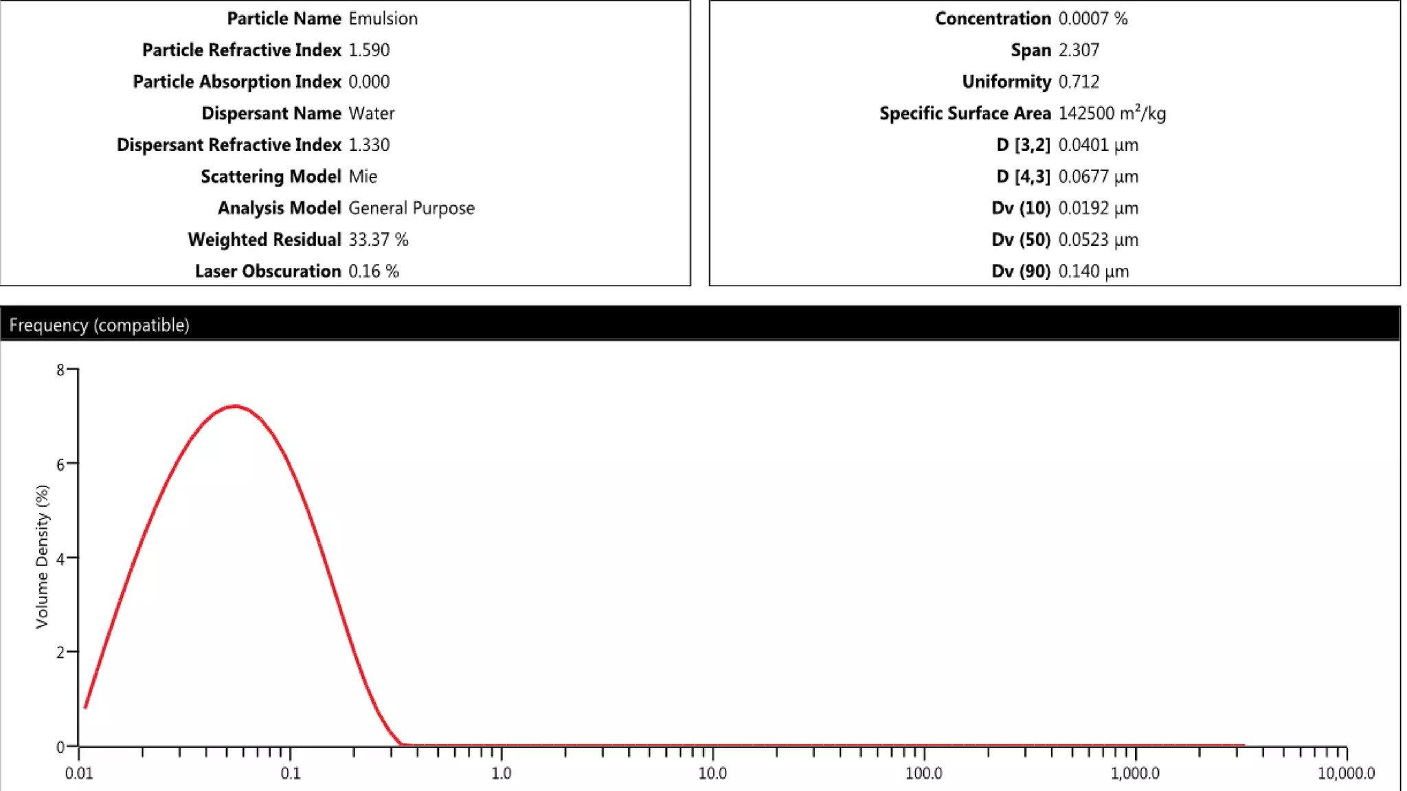Select the Dispersant Name value Water

[x=371, y=113]
